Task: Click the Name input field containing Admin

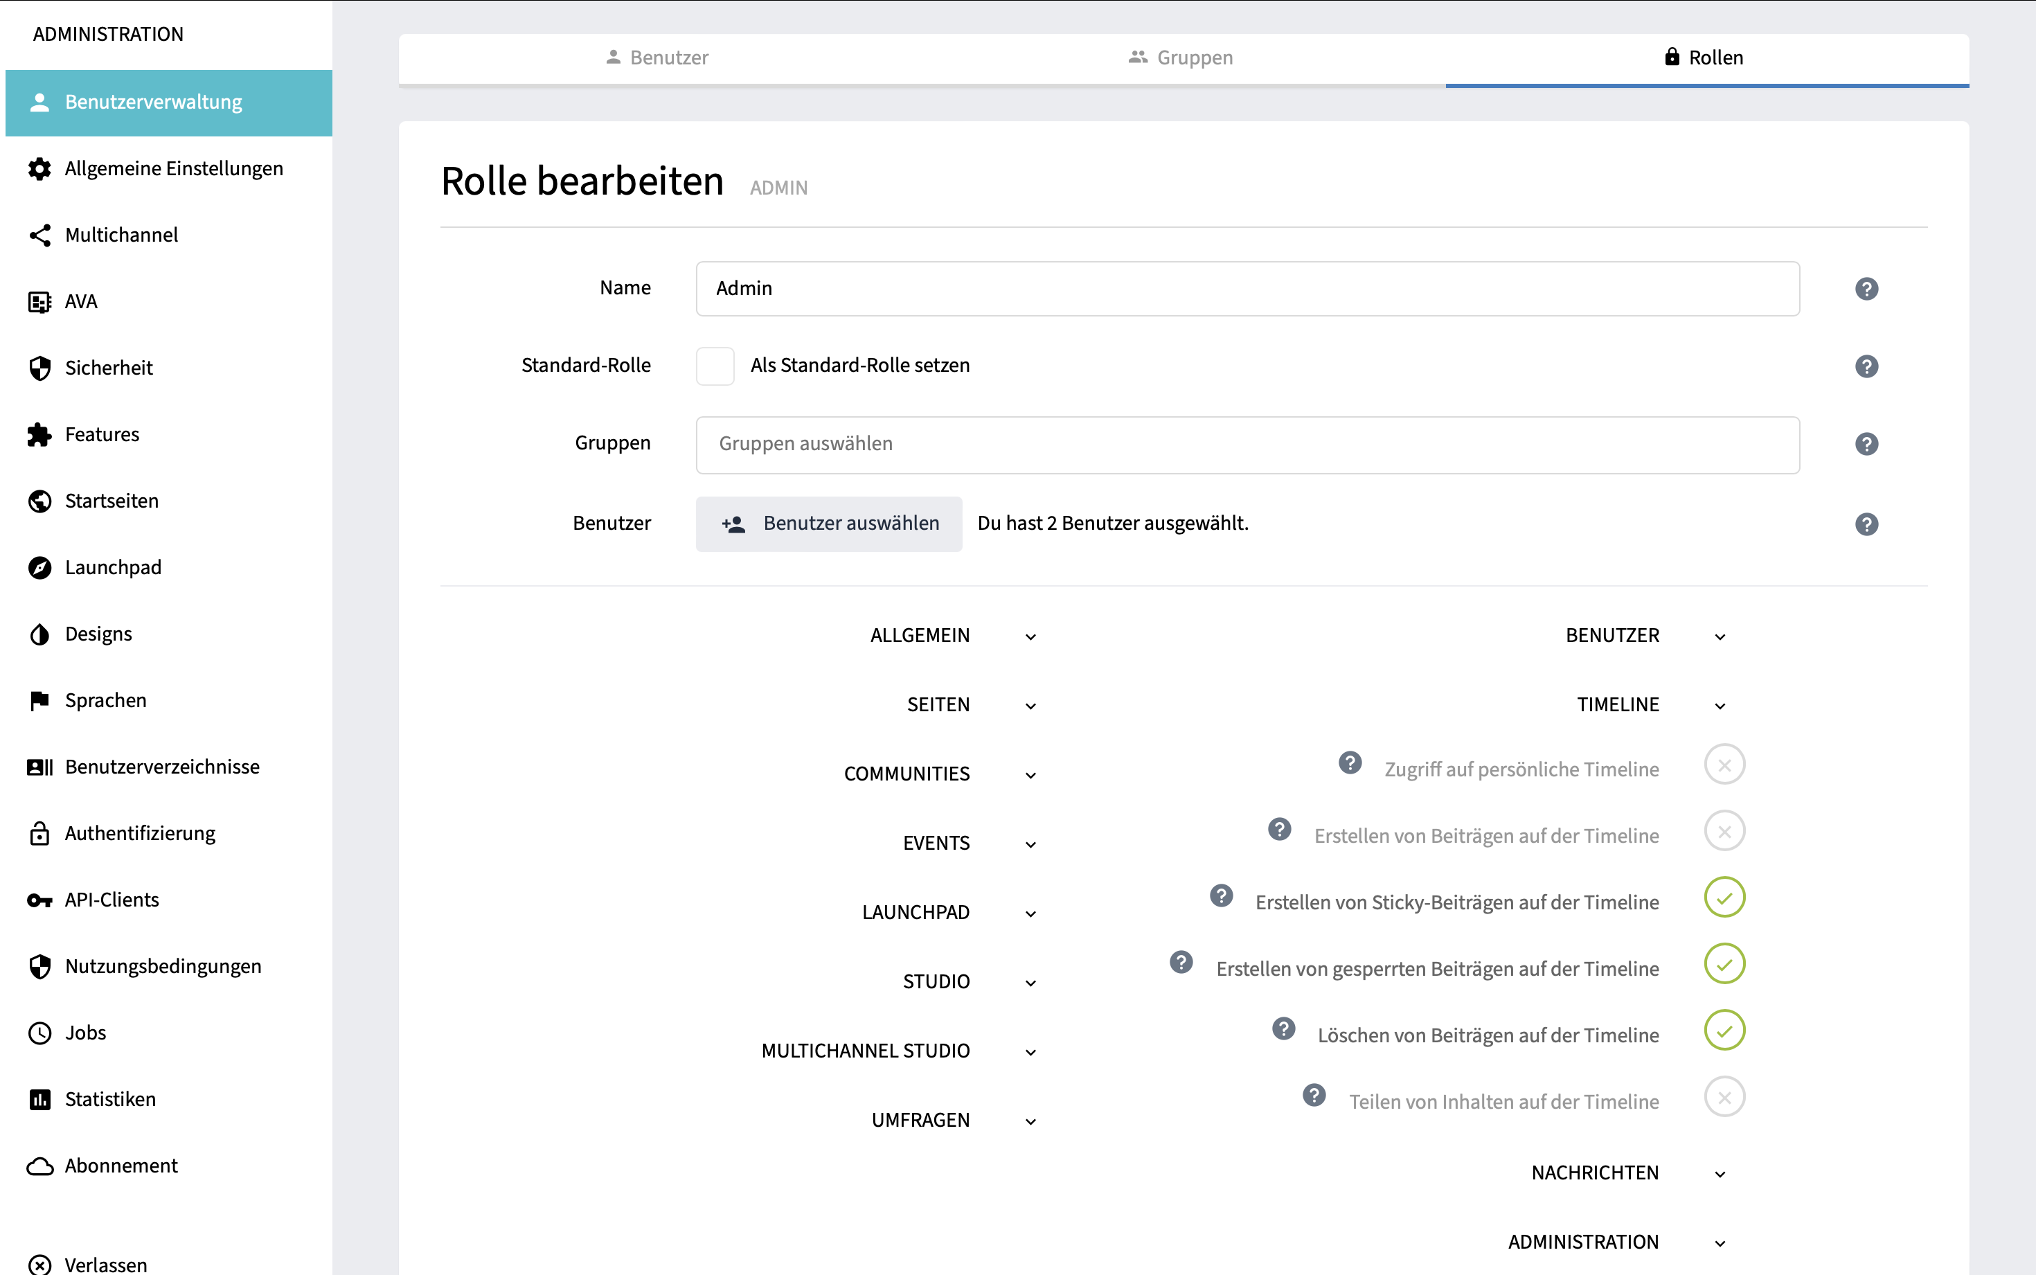Action: coord(1248,289)
